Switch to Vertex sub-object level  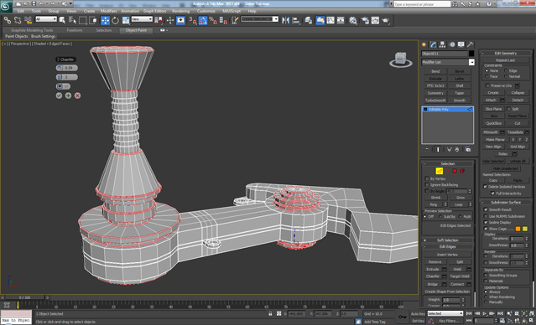(431, 171)
